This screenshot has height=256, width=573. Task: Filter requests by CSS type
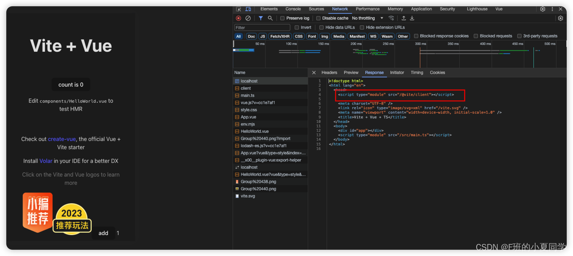299,36
